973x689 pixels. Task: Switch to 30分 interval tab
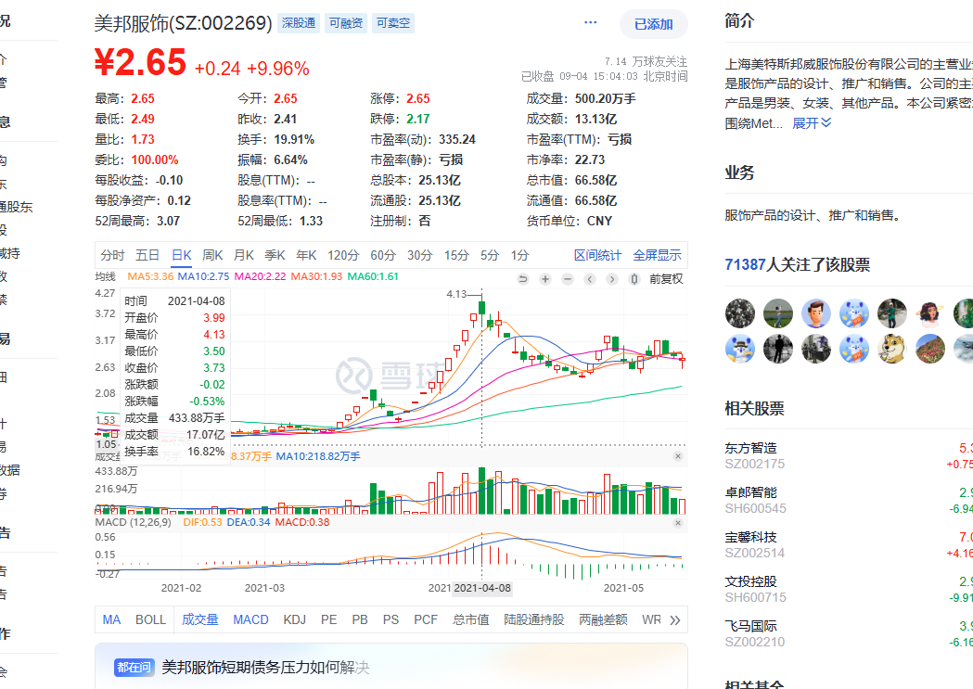pyautogui.click(x=419, y=256)
